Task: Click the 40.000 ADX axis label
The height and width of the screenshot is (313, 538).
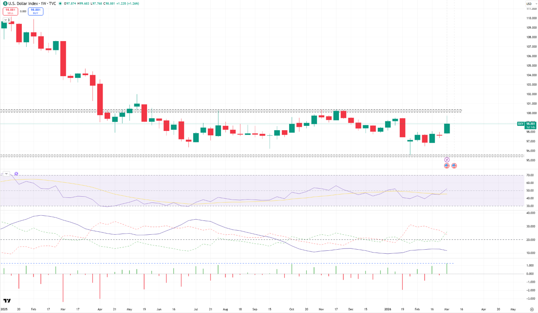Action: (531, 213)
